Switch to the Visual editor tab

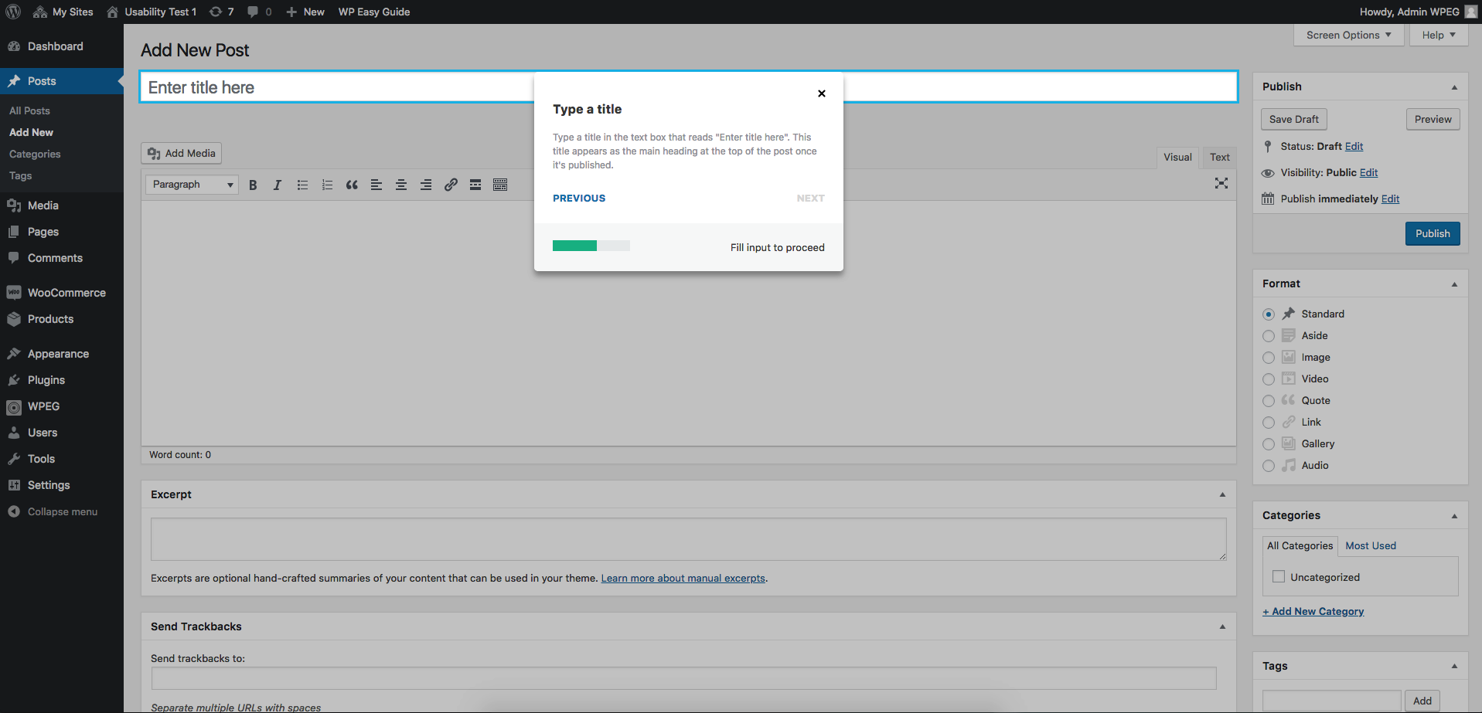pyautogui.click(x=1177, y=158)
